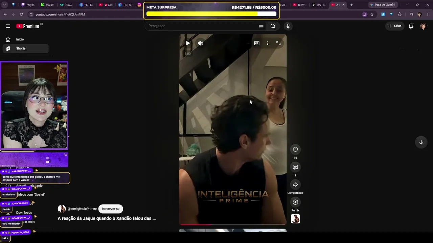The height and width of the screenshot is (243, 433).
Task: Install app icon in address bar
Action: (x=364, y=15)
